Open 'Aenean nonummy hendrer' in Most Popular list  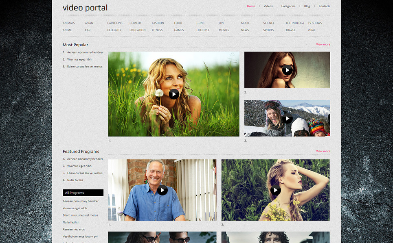click(x=85, y=52)
